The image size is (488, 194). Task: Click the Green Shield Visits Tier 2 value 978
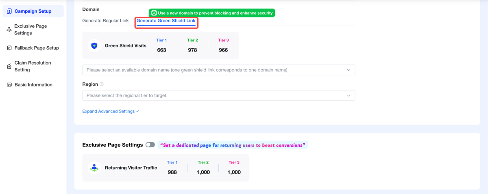click(192, 50)
